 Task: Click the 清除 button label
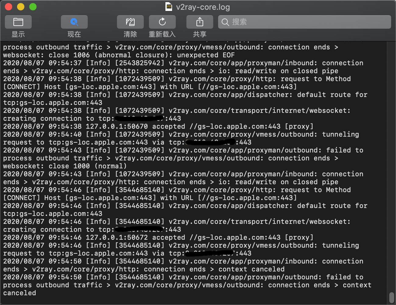130,34
